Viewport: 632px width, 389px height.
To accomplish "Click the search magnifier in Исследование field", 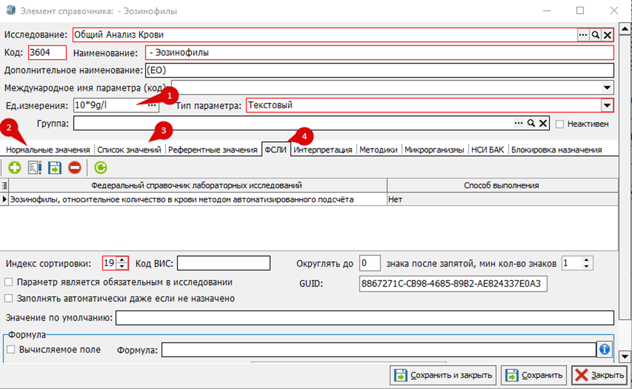I will 595,35.
